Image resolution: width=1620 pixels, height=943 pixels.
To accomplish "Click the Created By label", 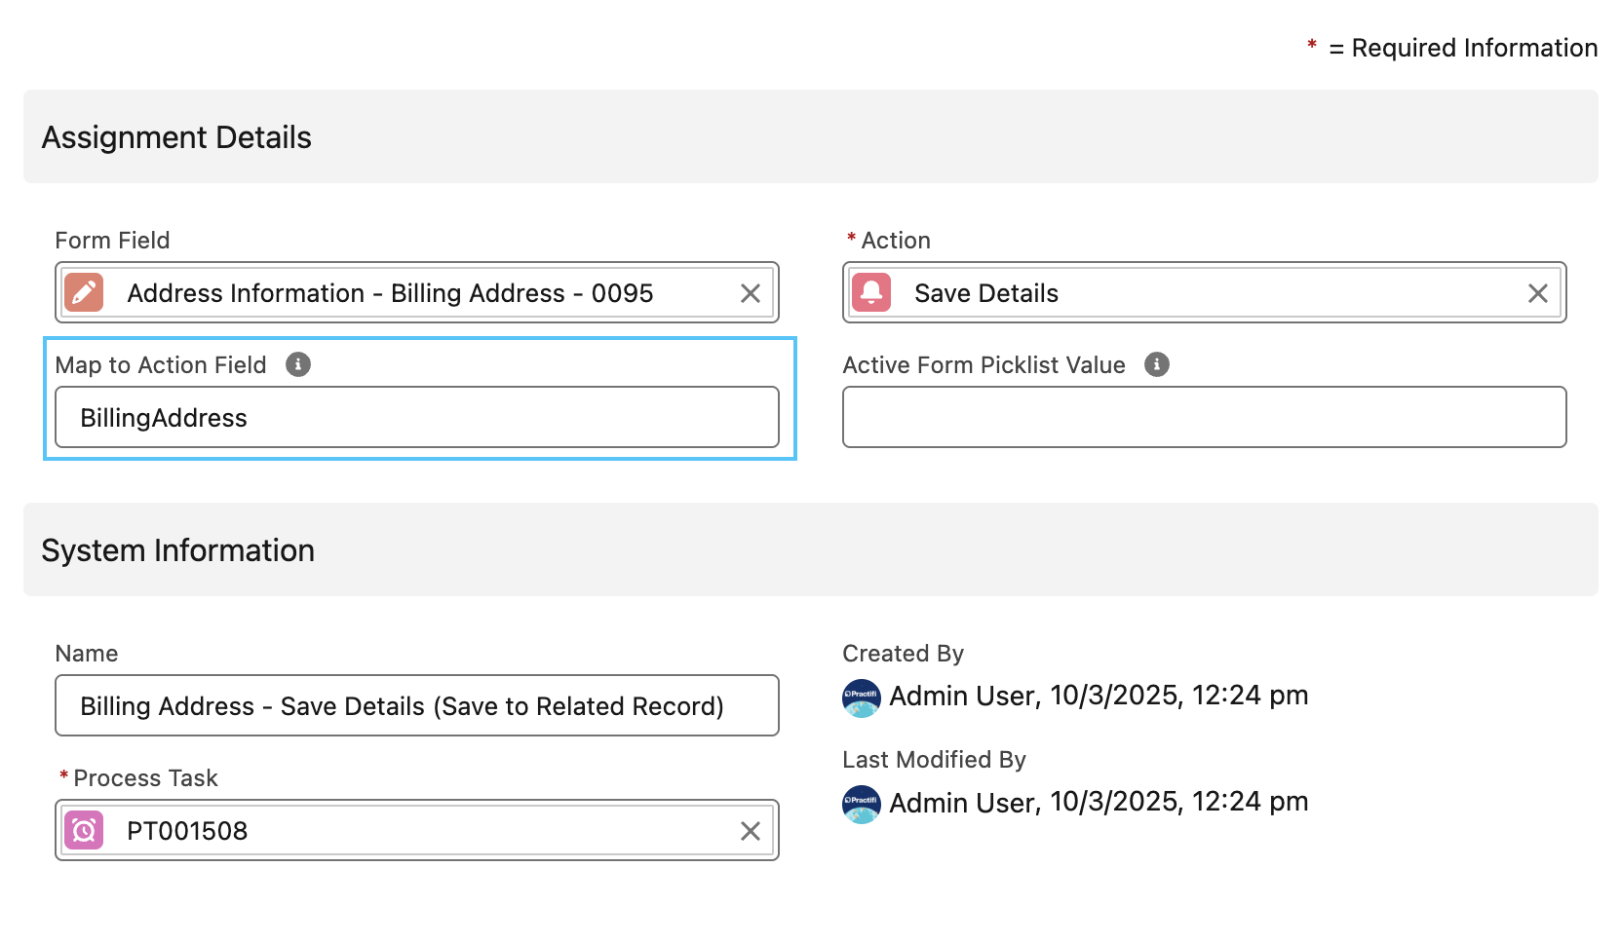I will point(903,654).
